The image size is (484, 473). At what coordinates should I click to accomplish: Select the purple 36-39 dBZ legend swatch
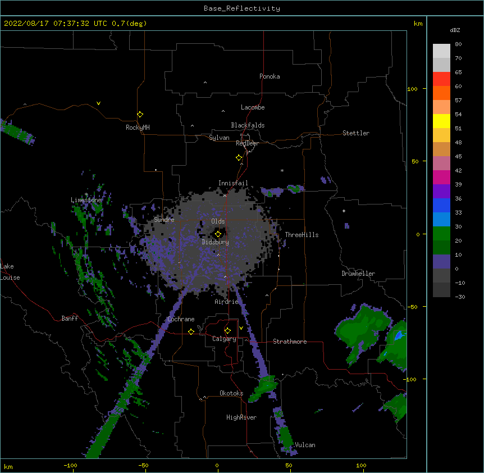pos(441,192)
